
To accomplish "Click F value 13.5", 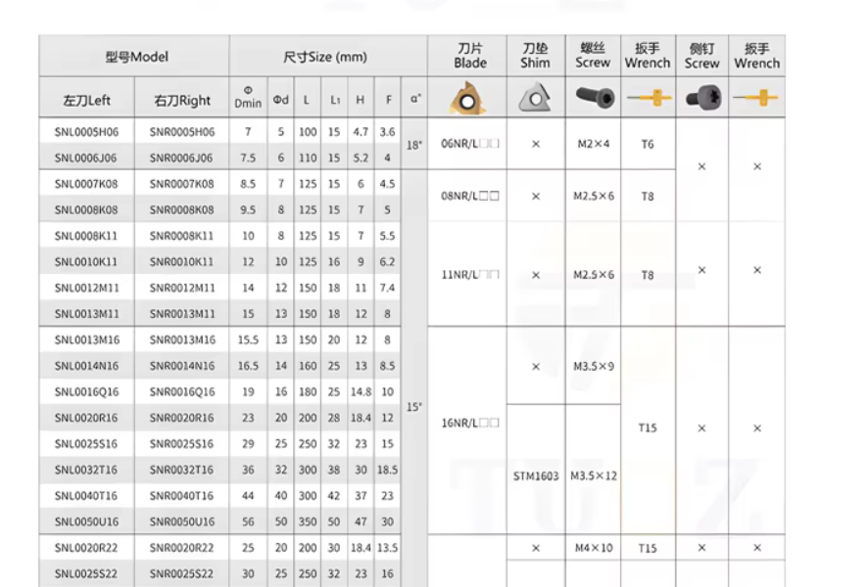I will pyautogui.click(x=388, y=547).
